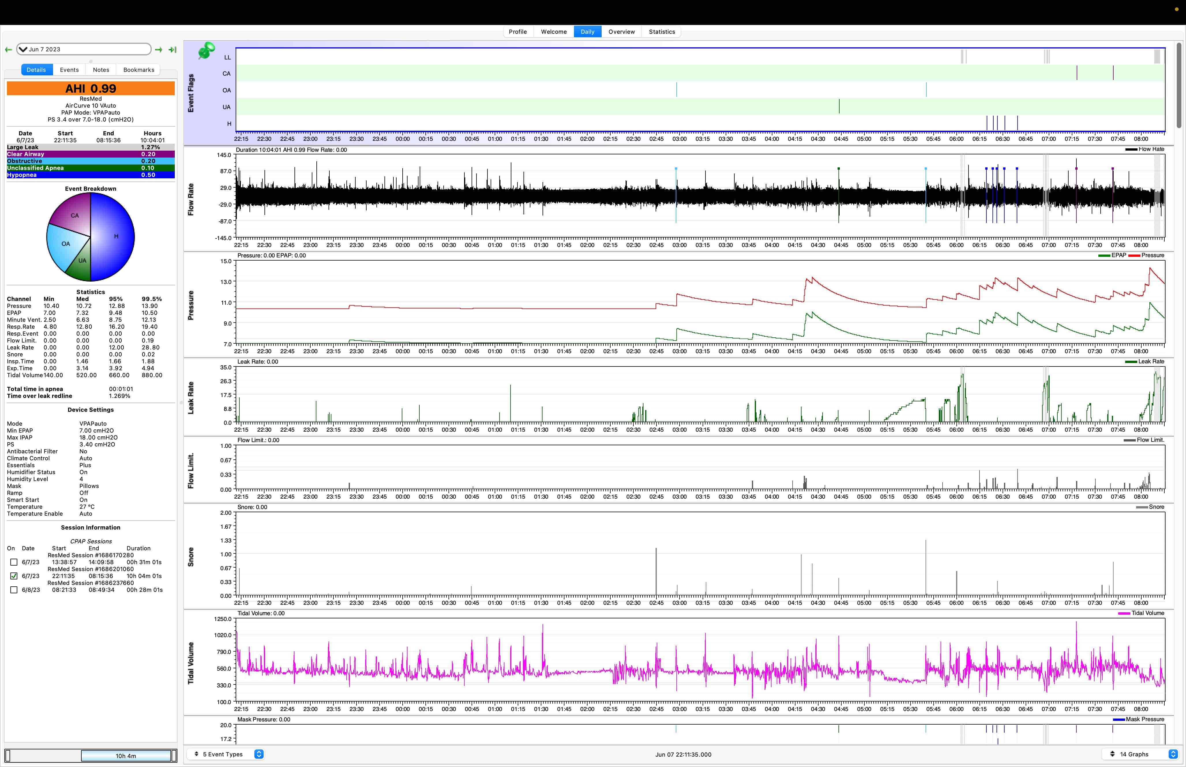Open the Bookmarks sidebar tab
The height and width of the screenshot is (767, 1186).
click(x=138, y=70)
